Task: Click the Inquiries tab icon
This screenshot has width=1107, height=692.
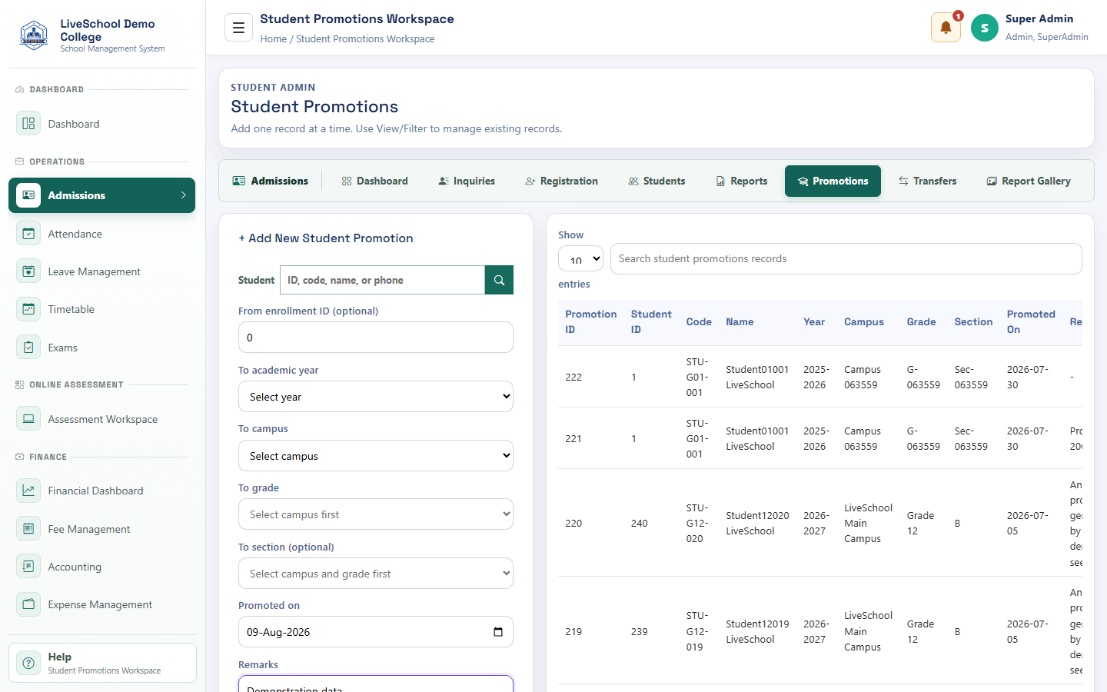Action: point(444,181)
